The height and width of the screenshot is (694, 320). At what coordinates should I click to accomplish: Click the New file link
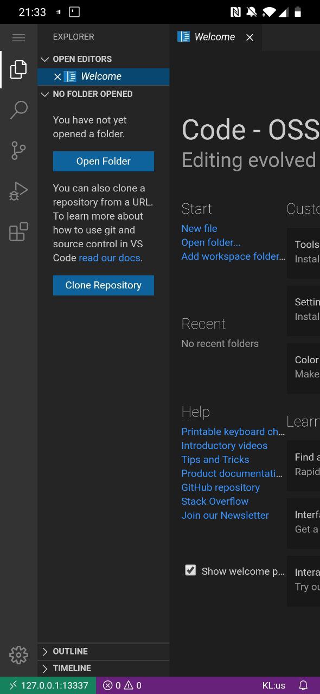point(199,229)
